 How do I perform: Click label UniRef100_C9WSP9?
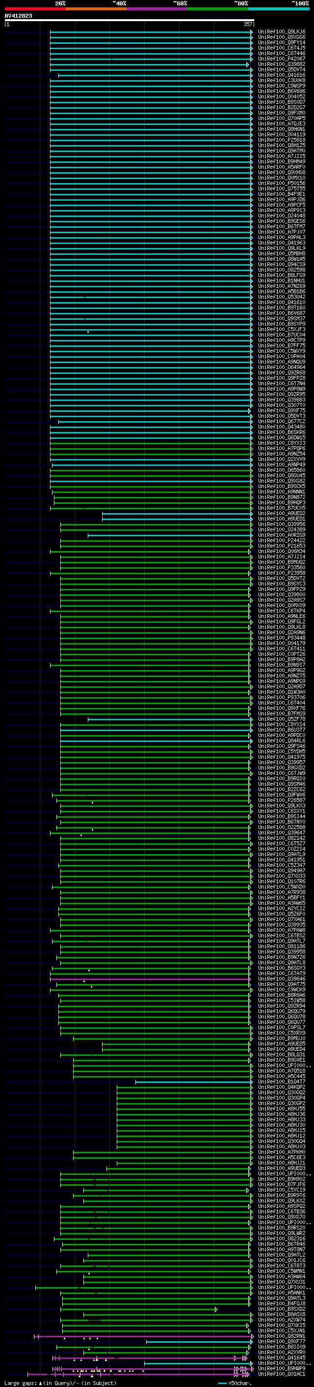click(282, 86)
